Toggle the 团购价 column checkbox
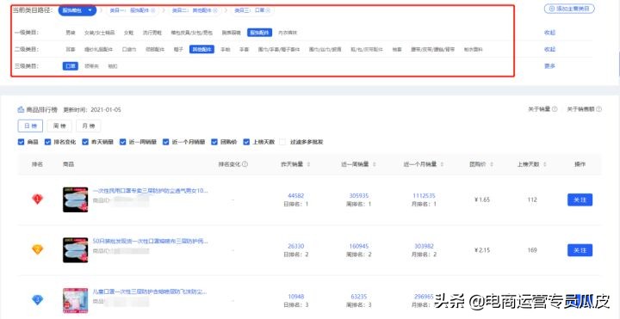Image resolution: width=620 pixels, height=319 pixels. pos(214,142)
